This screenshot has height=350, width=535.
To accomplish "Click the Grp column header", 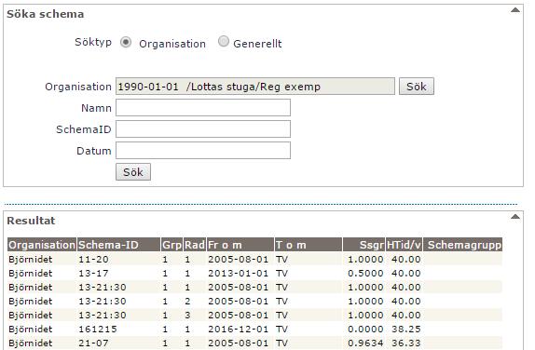I will [x=171, y=245].
